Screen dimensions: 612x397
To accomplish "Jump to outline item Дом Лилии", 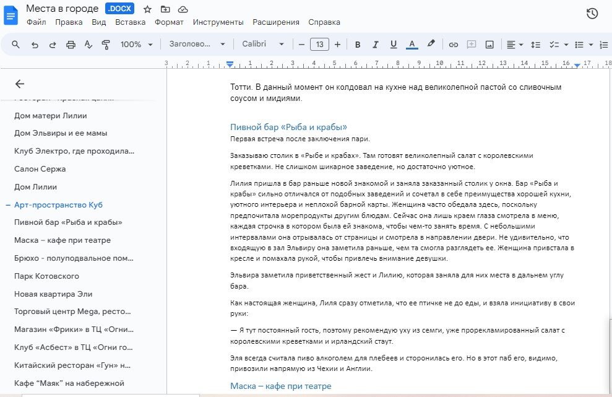I will [x=35, y=187].
